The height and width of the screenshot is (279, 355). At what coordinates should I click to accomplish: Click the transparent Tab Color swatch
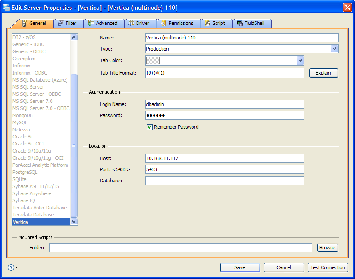pos(153,61)
